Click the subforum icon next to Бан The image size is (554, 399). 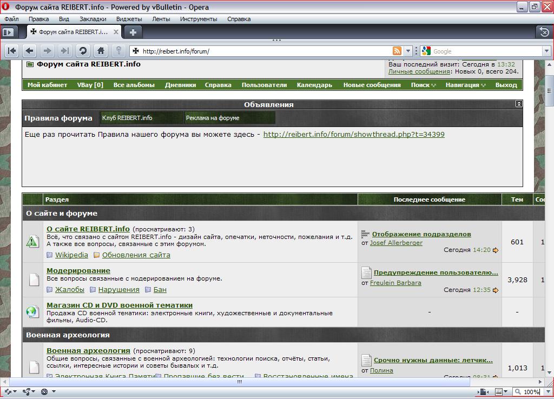click(148, 290)
